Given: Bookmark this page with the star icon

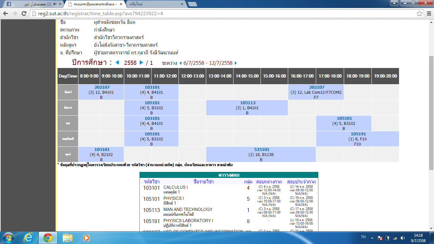Looking at the screenshot, I should tap(420, 14).
